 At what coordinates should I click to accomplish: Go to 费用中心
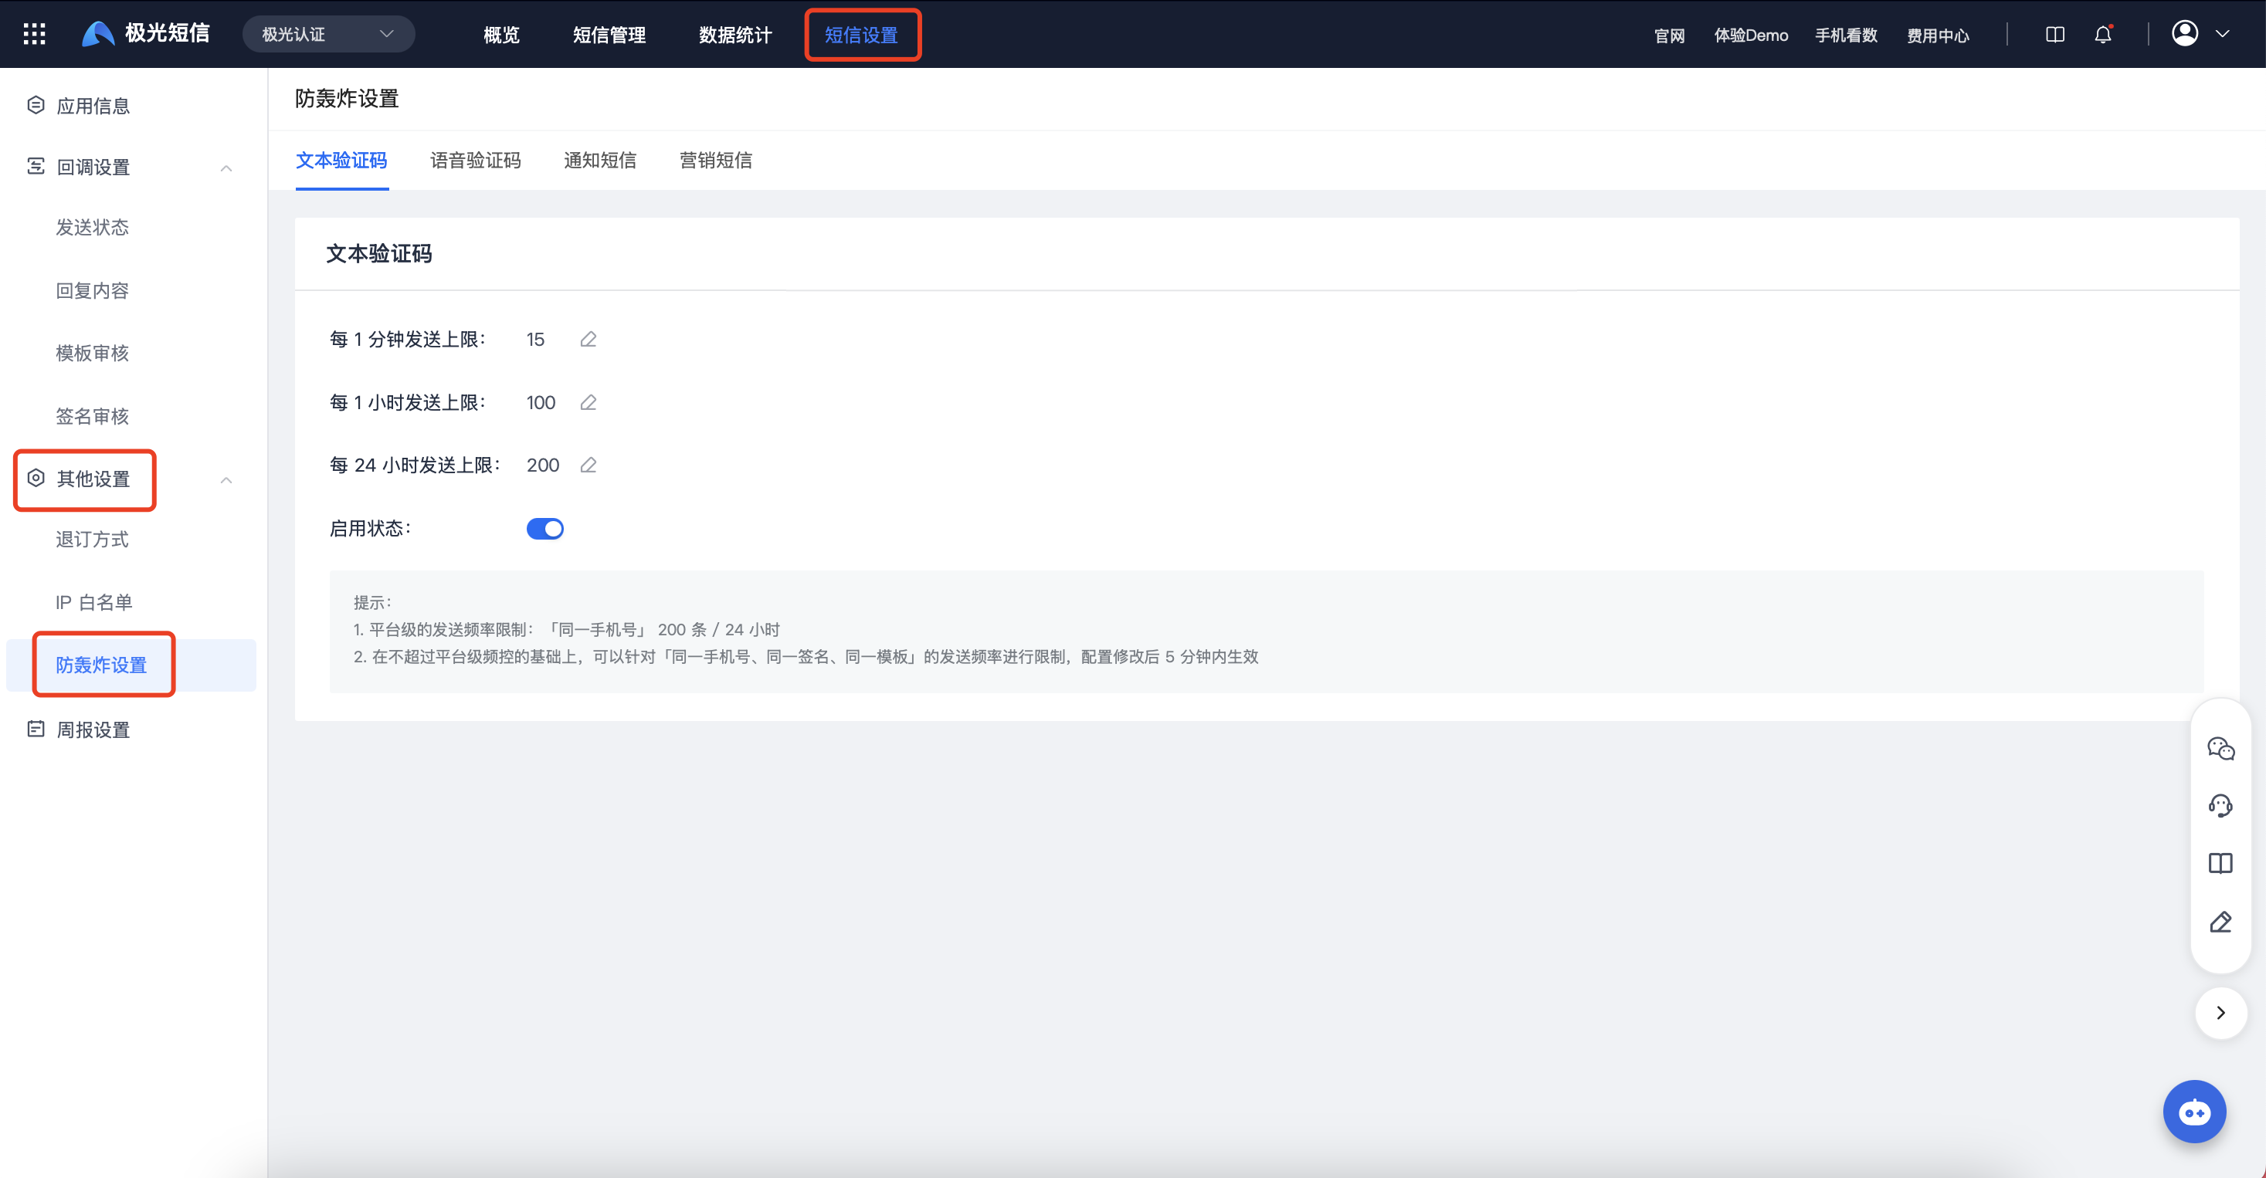click(1938, 36)
